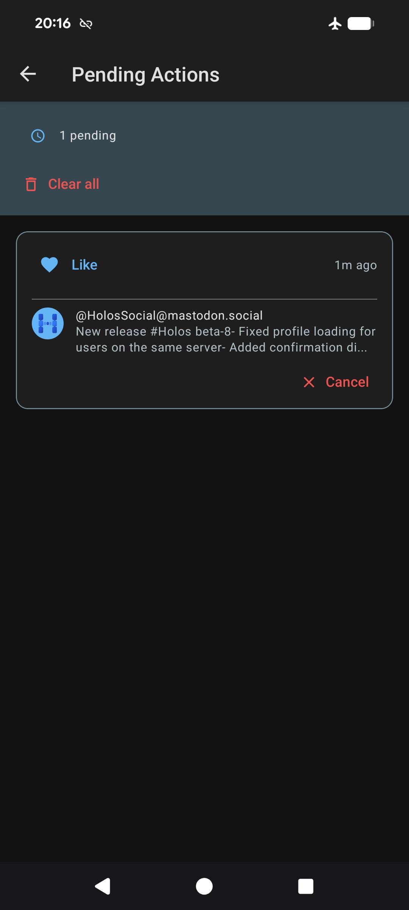Tap the "1m ago" timestamp
The height and width of the screenshot is (910, 409).
coord(356,265)
